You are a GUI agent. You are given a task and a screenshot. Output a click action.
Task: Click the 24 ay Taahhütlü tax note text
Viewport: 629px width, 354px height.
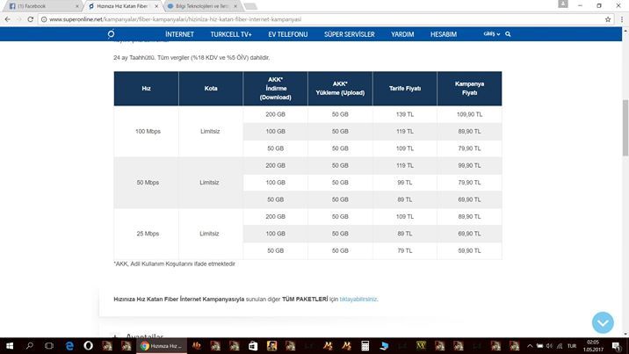pos(192,58)
